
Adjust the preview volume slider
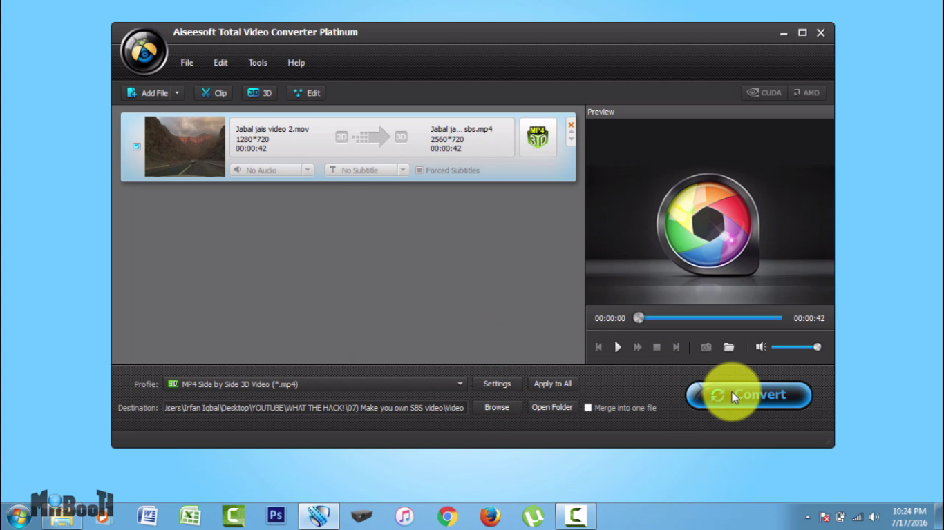pos(796,347)
